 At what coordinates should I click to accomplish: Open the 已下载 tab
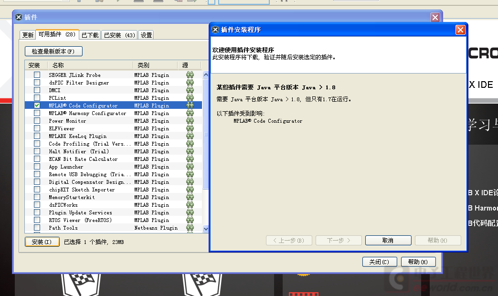[x=90, y=35]
